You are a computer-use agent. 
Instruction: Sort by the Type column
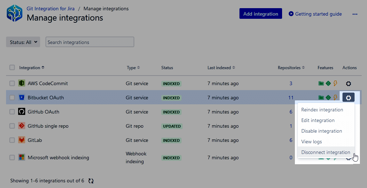click(x=133, y=68)
